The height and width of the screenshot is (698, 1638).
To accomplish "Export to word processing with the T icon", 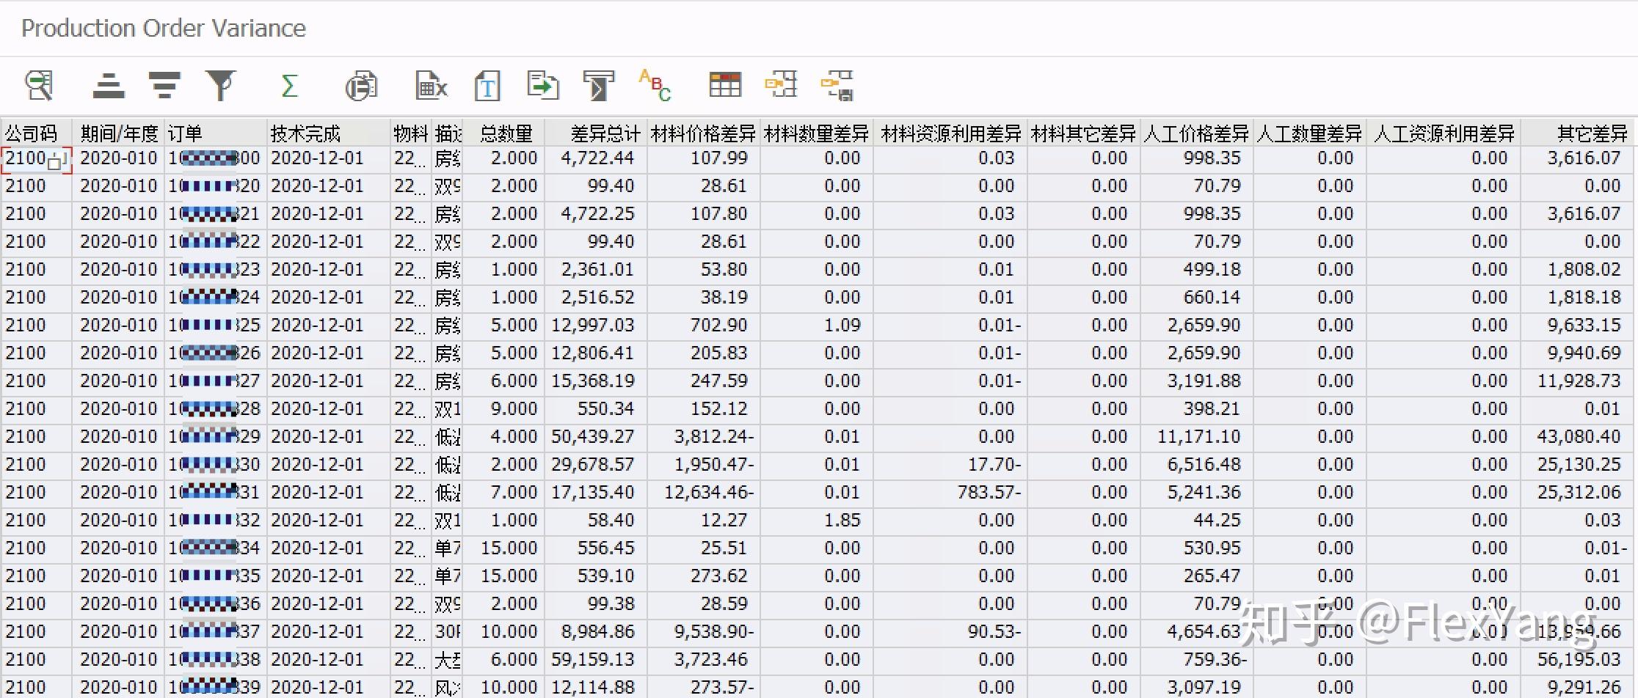I will pyautogui.click(x=487, y=85).
